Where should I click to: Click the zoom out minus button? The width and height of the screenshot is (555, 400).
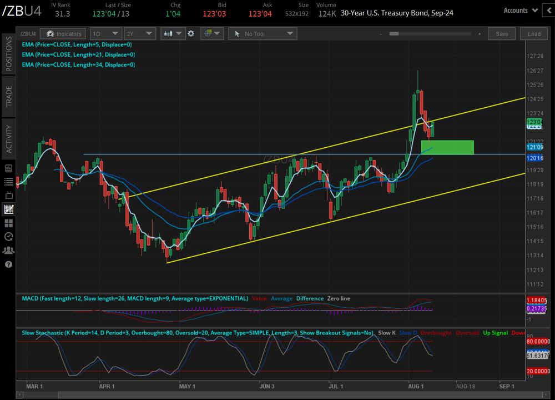pos(381,34)
